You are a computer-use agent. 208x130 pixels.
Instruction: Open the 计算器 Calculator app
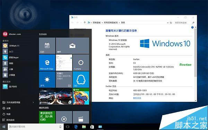(x=9, y=75)
